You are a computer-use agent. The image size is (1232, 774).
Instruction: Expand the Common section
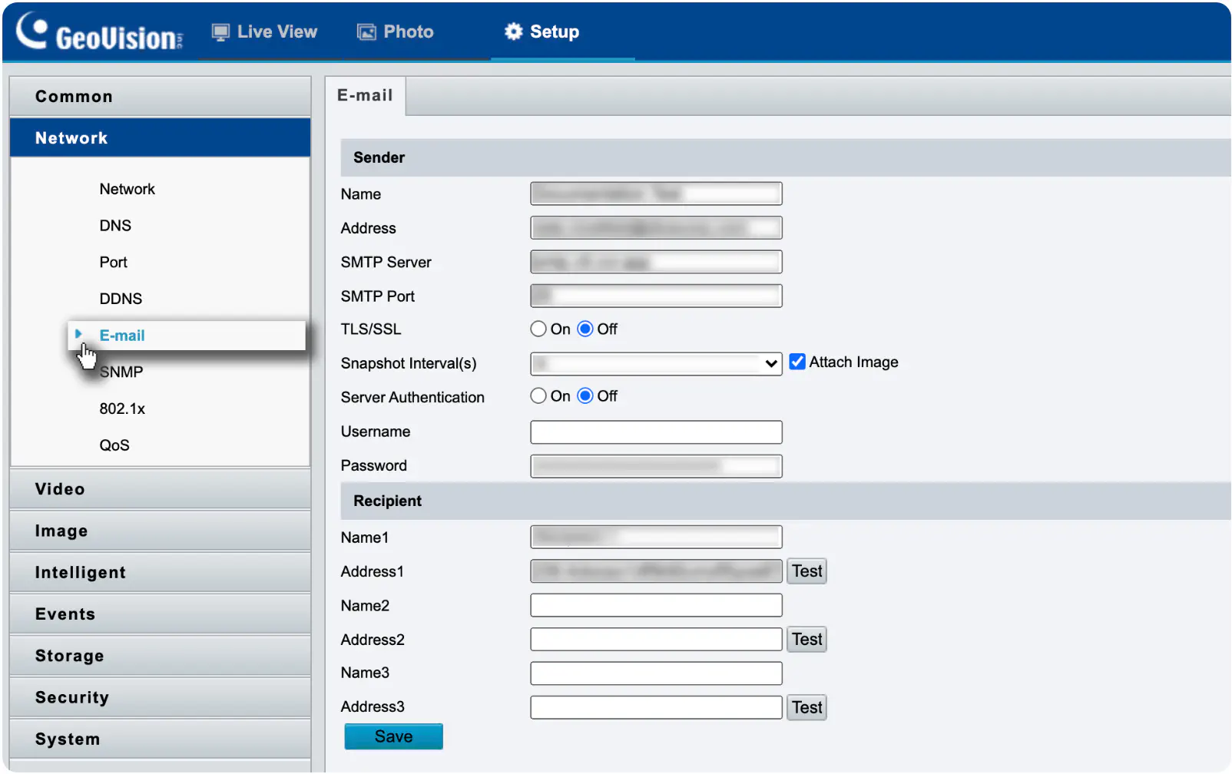[161, 97]
